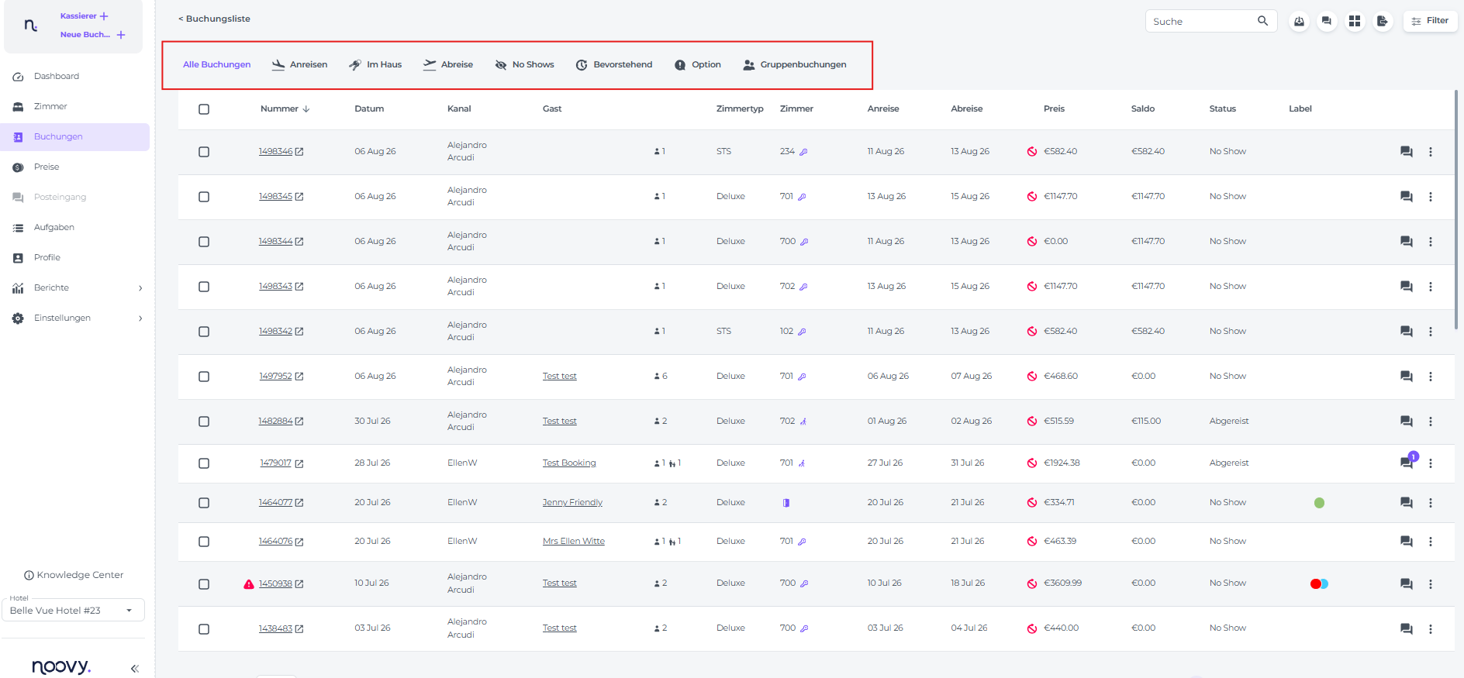The height and width of the screenshot is (678, 1464).
Task: Click warning triangle beside booking 1450938
Action: (x=249, y=584)
